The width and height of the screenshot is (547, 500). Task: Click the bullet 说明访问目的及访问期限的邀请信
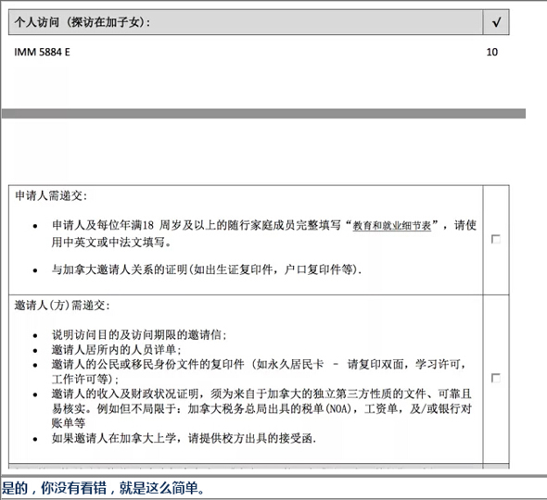pyautogui.click(x=139, y=335)
